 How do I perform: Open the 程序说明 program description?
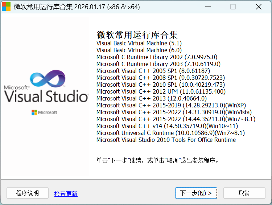pyautogui.click(x=28, y=193)
